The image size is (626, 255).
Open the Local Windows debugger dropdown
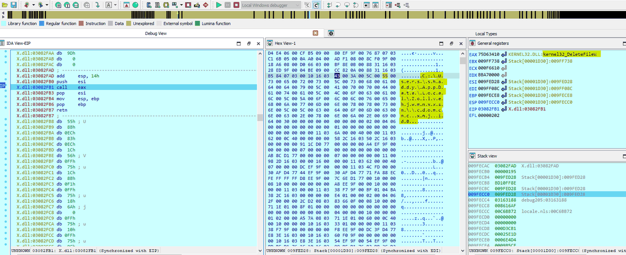(271, 5)
